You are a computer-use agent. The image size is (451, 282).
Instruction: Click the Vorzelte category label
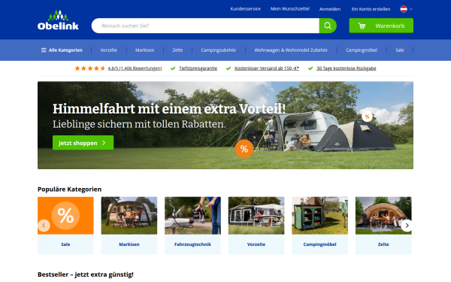tap(256, 244)
